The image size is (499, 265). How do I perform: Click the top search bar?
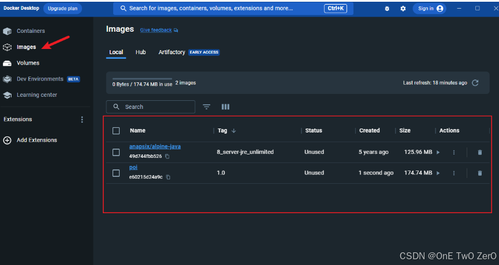pyautogui.click(x=233, y=9)
